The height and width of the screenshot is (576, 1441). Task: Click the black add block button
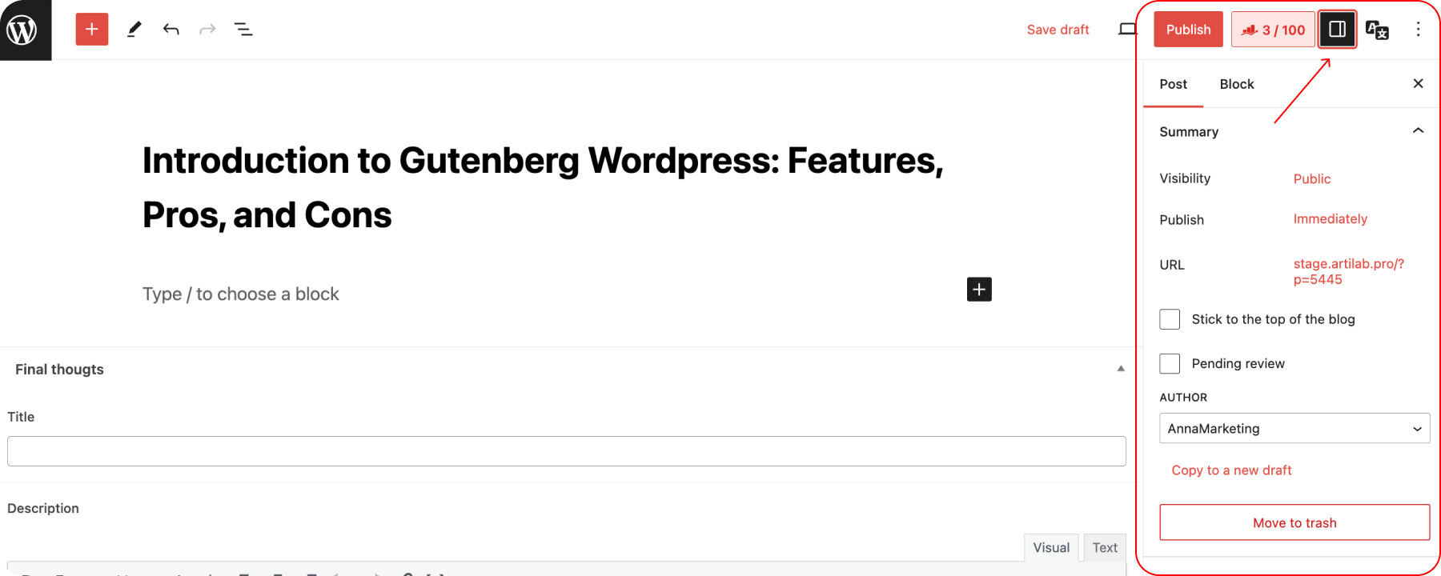tap(979, 289)
